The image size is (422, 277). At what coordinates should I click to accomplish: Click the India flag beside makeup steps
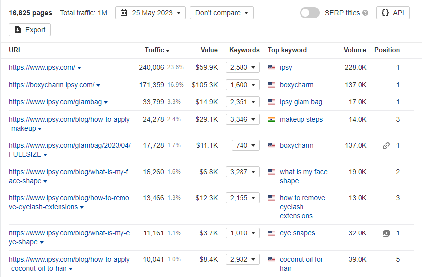(x=271, y=119)
